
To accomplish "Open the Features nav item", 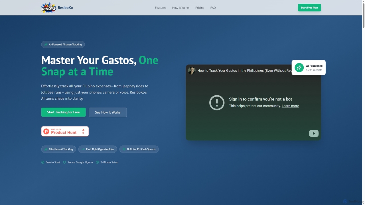I will 161,8.
